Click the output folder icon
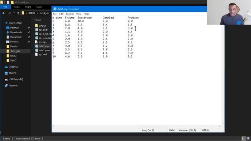The height and width of the screenshot is (141, 251). tap(36, 25)
